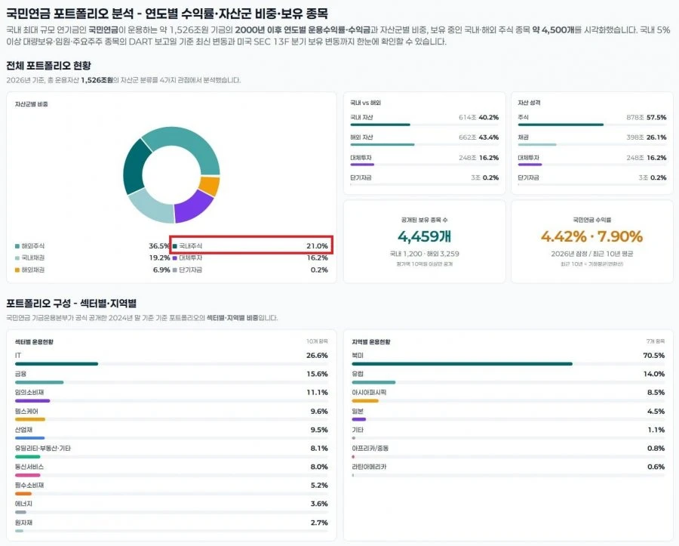This screenshot has height=546, width=679.
Task: Click the 2.7% value for 원자재
Action: tap(319, 523)
